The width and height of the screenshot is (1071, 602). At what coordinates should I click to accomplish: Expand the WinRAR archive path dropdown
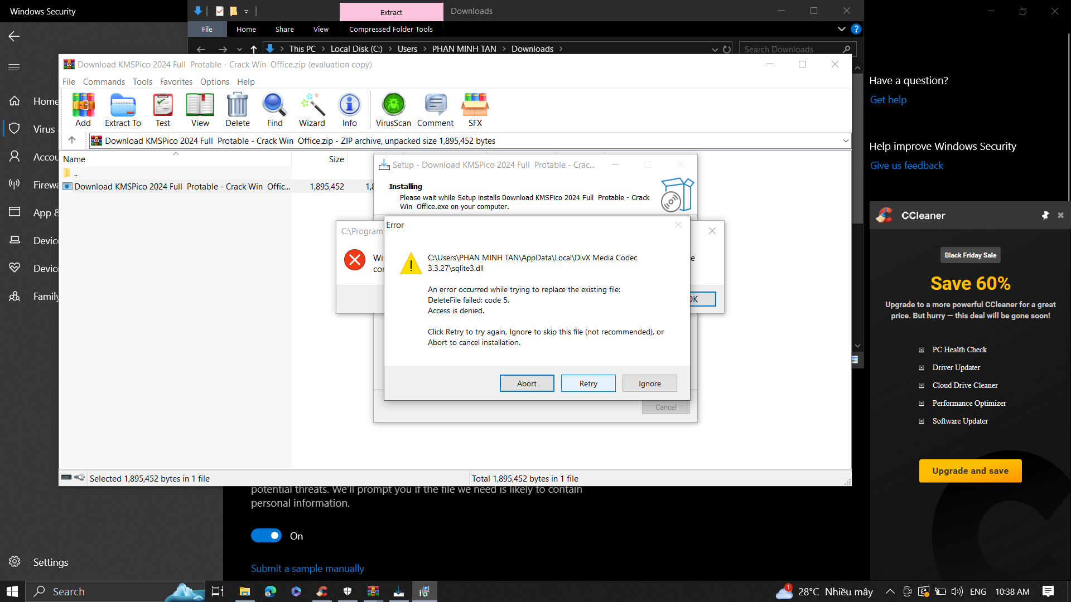846,141
